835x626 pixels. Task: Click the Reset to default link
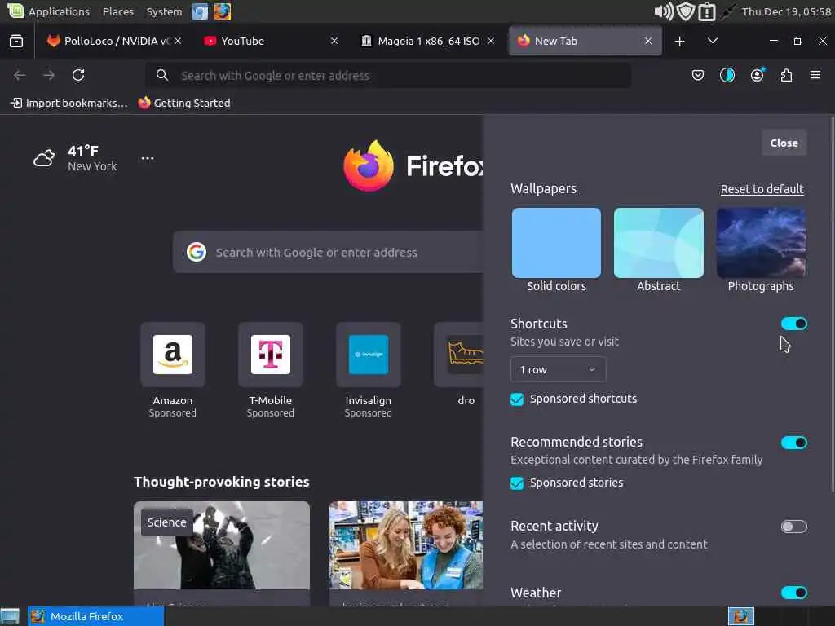[762, 189]
